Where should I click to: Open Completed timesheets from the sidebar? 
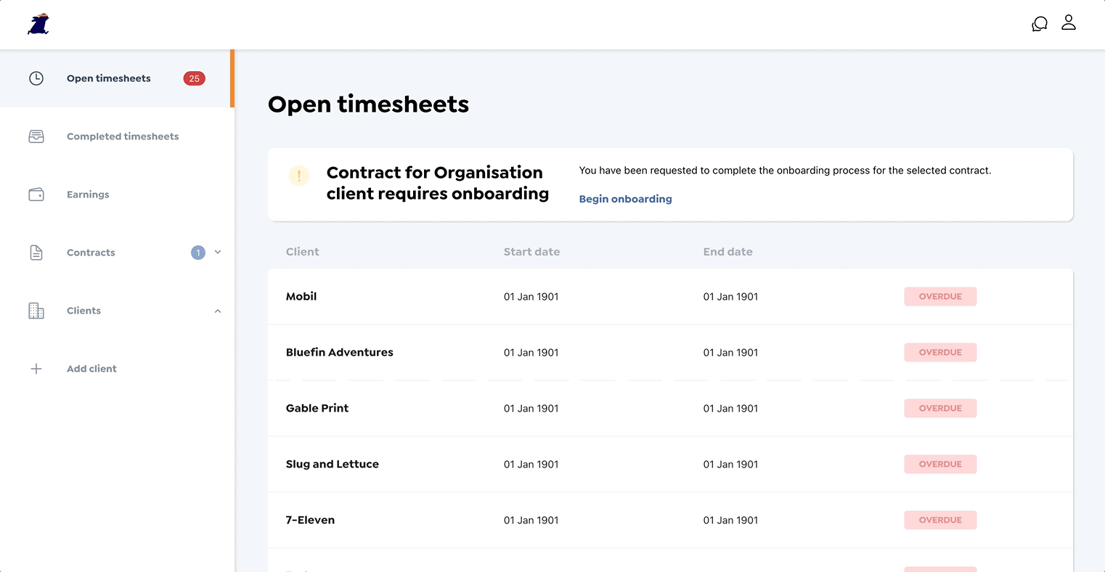(x=122, y=136)
